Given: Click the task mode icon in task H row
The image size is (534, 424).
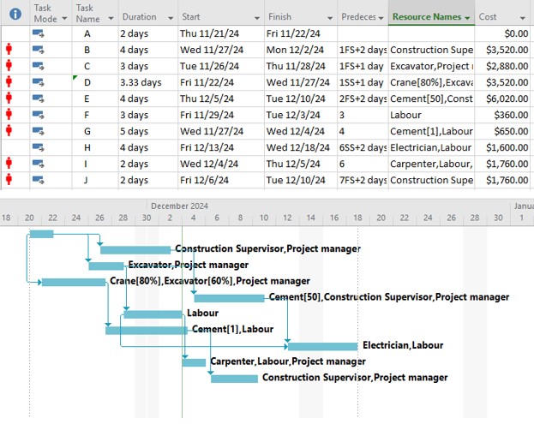Looking at the screenshot, I should click(x=39, y=147).
